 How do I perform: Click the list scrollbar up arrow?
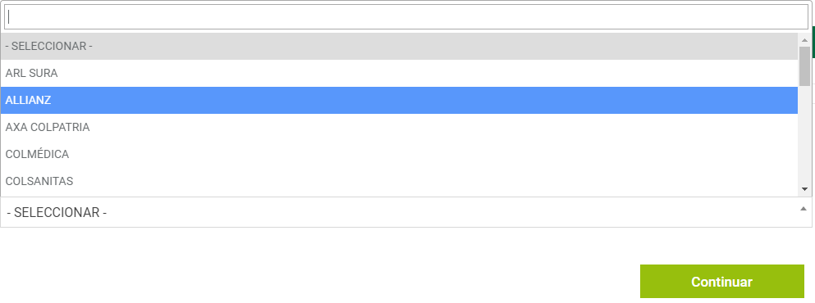coord(804,40)
